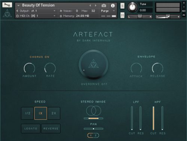Click the chorus AMOUNT knob

(x=29, y=68)
